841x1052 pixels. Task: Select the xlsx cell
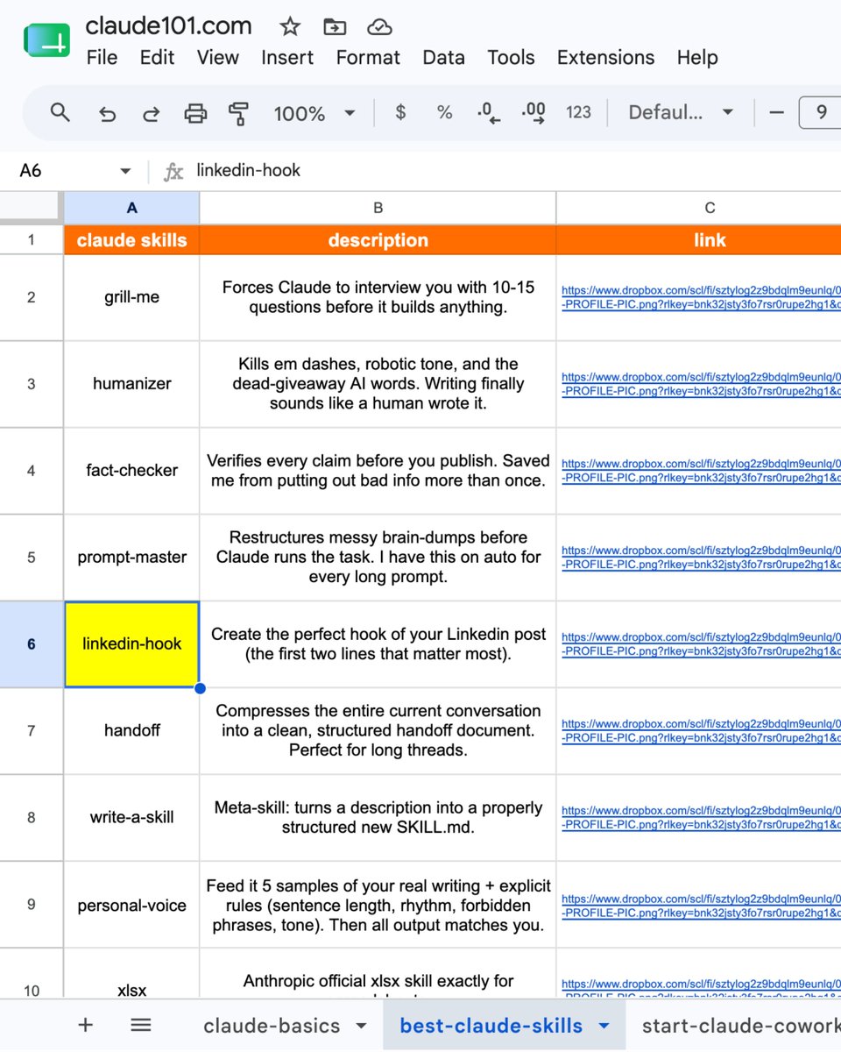131,973
